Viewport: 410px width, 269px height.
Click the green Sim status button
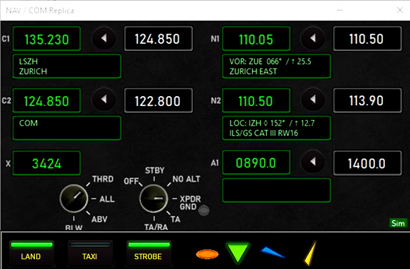[398, 223]
